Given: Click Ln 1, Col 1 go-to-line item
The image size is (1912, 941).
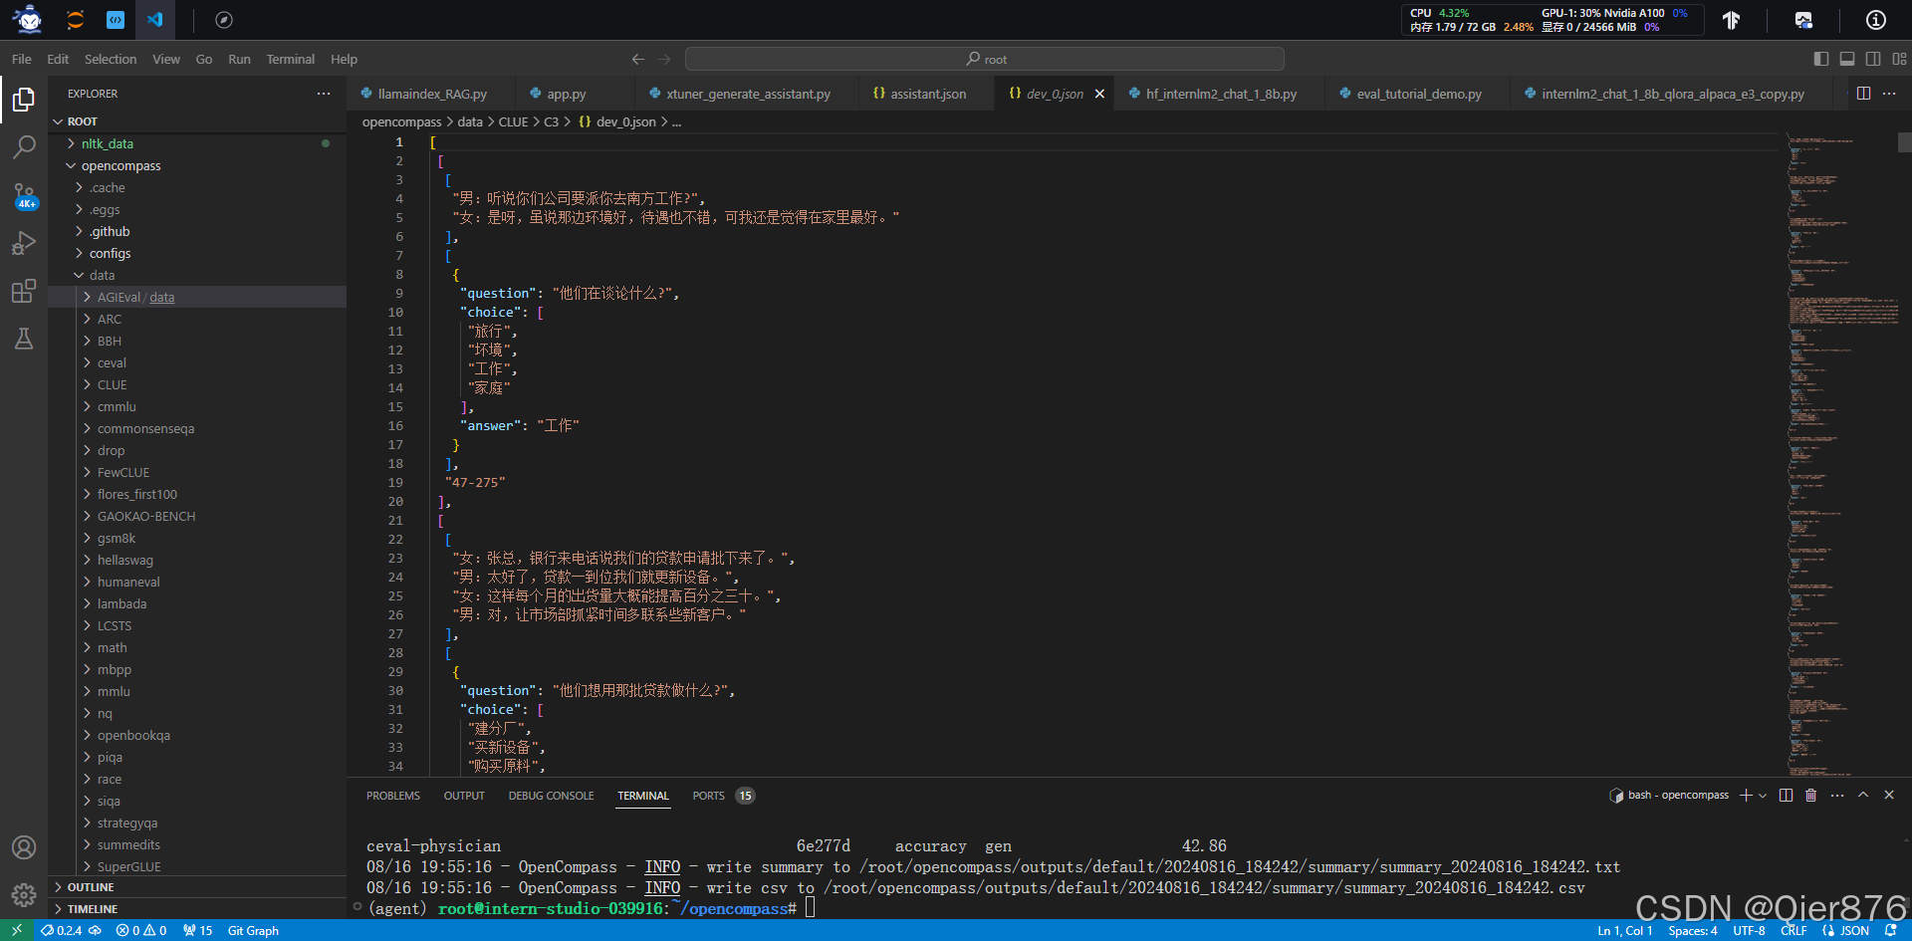Looking at the screenshot, I should tap(1625, 930).
